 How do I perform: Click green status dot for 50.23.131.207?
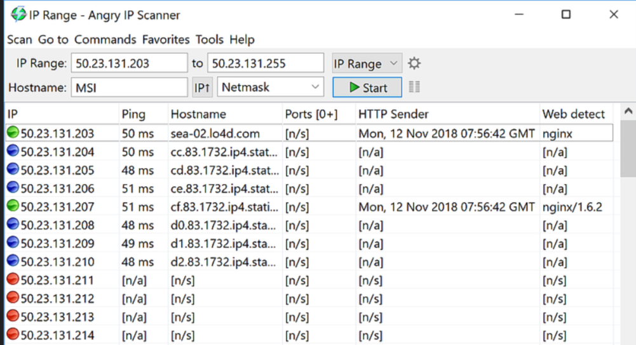pos(13,205)
